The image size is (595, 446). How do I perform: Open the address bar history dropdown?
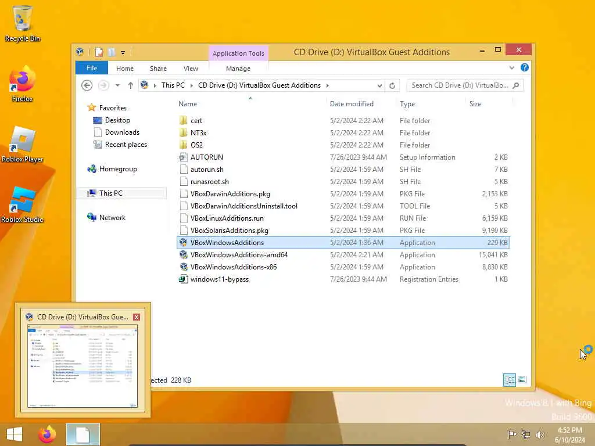click(379, 86)
